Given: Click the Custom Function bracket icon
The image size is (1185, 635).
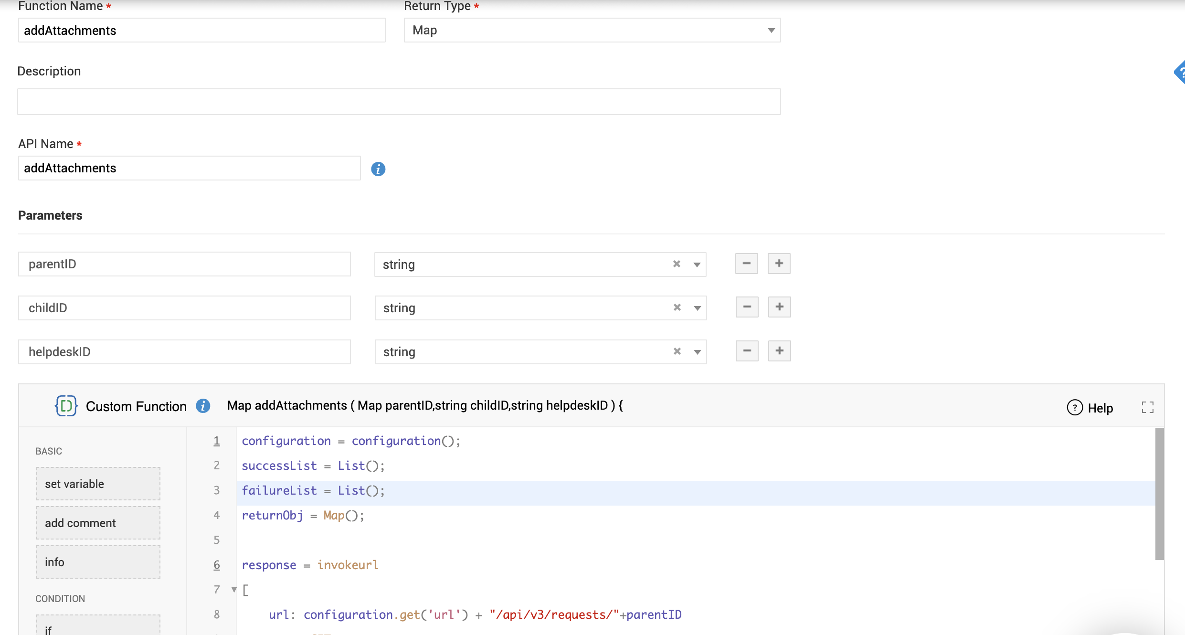Looking at the screenshot, I should tap(66, 406).
